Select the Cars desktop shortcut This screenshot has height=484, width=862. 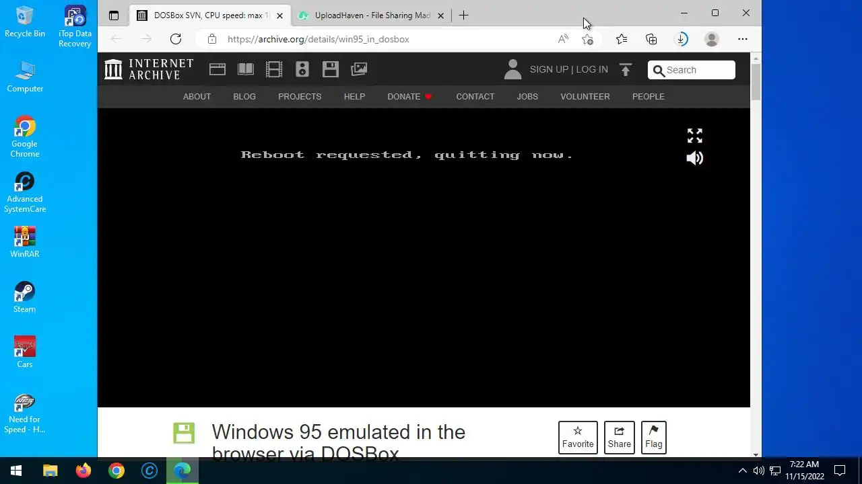pyautogui.click(x=25, y=352)
